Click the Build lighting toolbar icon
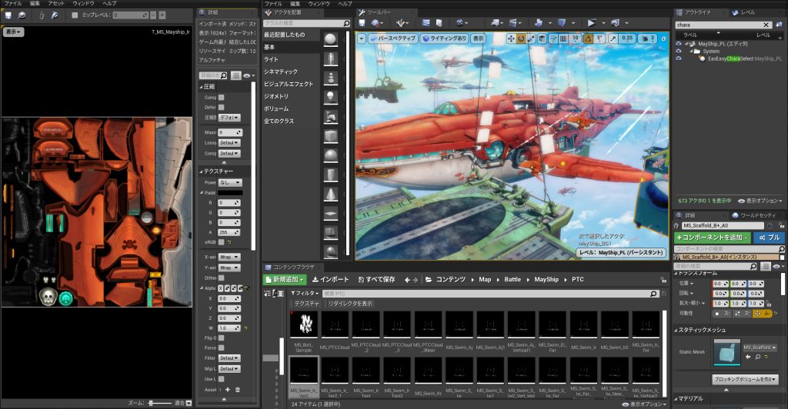Screen dimensions: 788x409 tap(539, 22)
